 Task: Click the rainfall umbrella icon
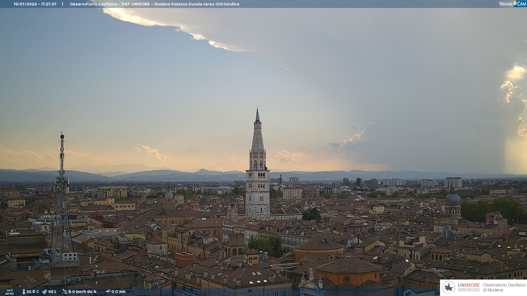108,292
